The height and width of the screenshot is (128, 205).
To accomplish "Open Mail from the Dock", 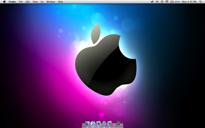I will pos(99,123).
